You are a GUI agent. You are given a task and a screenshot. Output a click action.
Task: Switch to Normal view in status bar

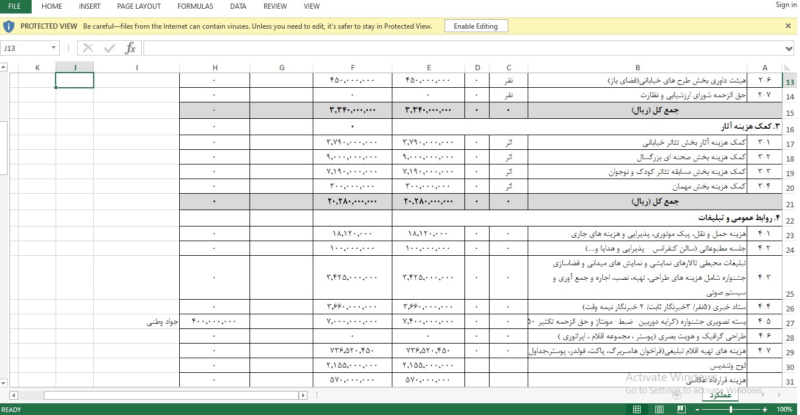tap(637, 409)
